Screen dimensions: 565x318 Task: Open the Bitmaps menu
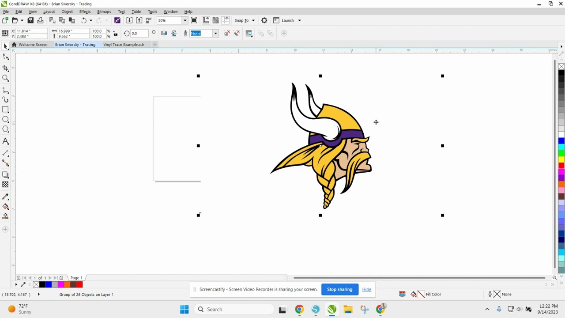104,11
